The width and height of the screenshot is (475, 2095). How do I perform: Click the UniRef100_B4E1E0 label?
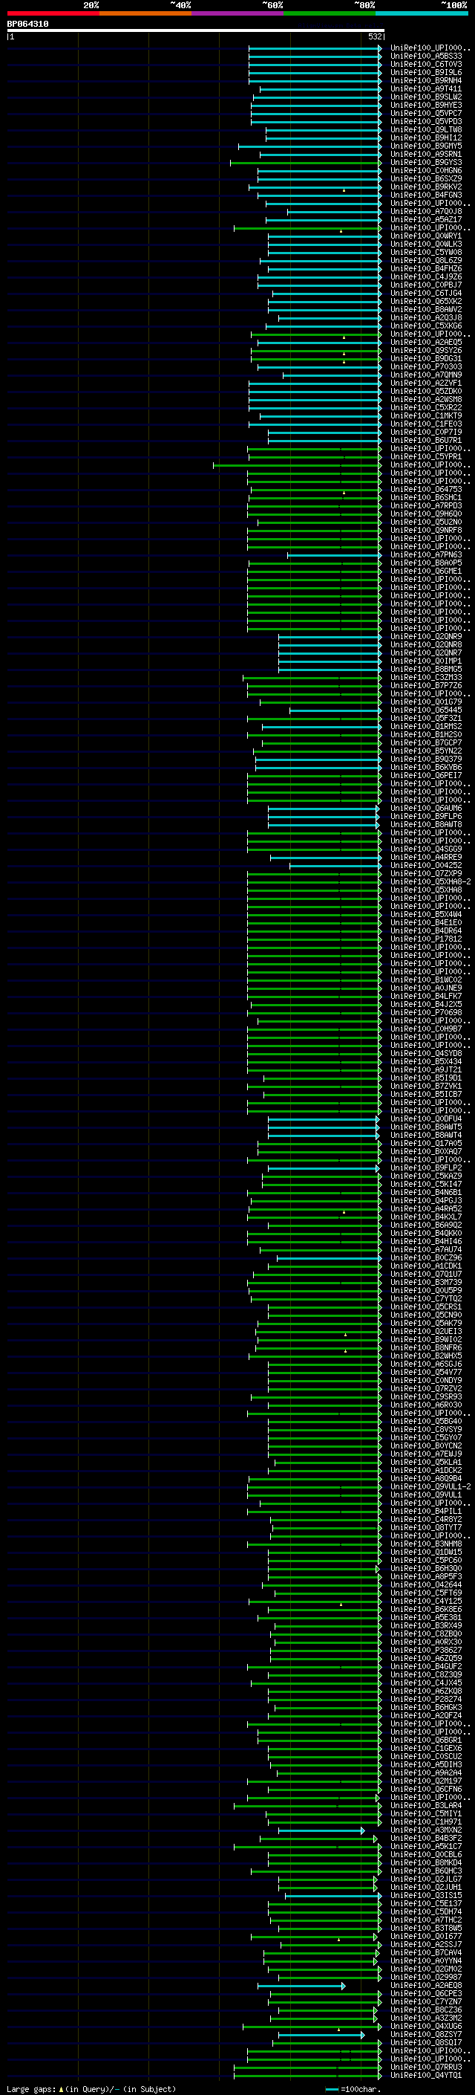pyautogui.click(x=426, y=922)
